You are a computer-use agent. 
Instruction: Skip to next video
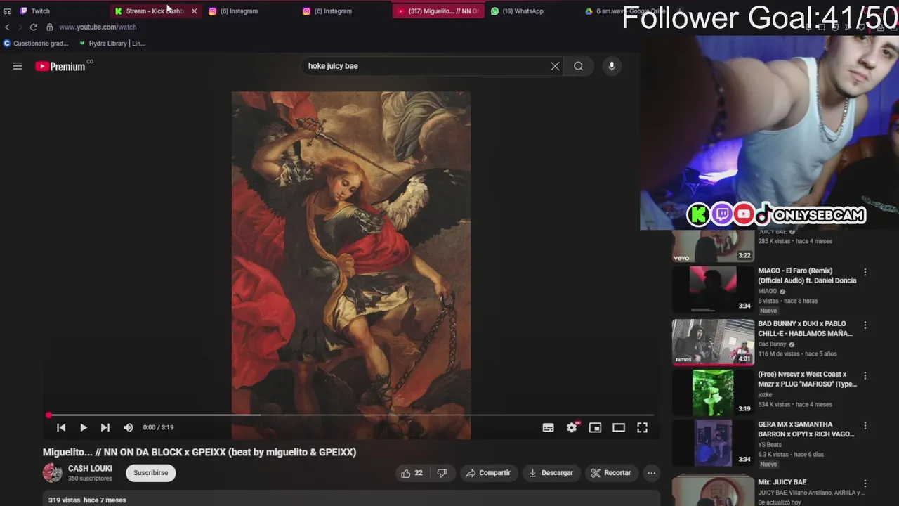[x=105, y=427]
